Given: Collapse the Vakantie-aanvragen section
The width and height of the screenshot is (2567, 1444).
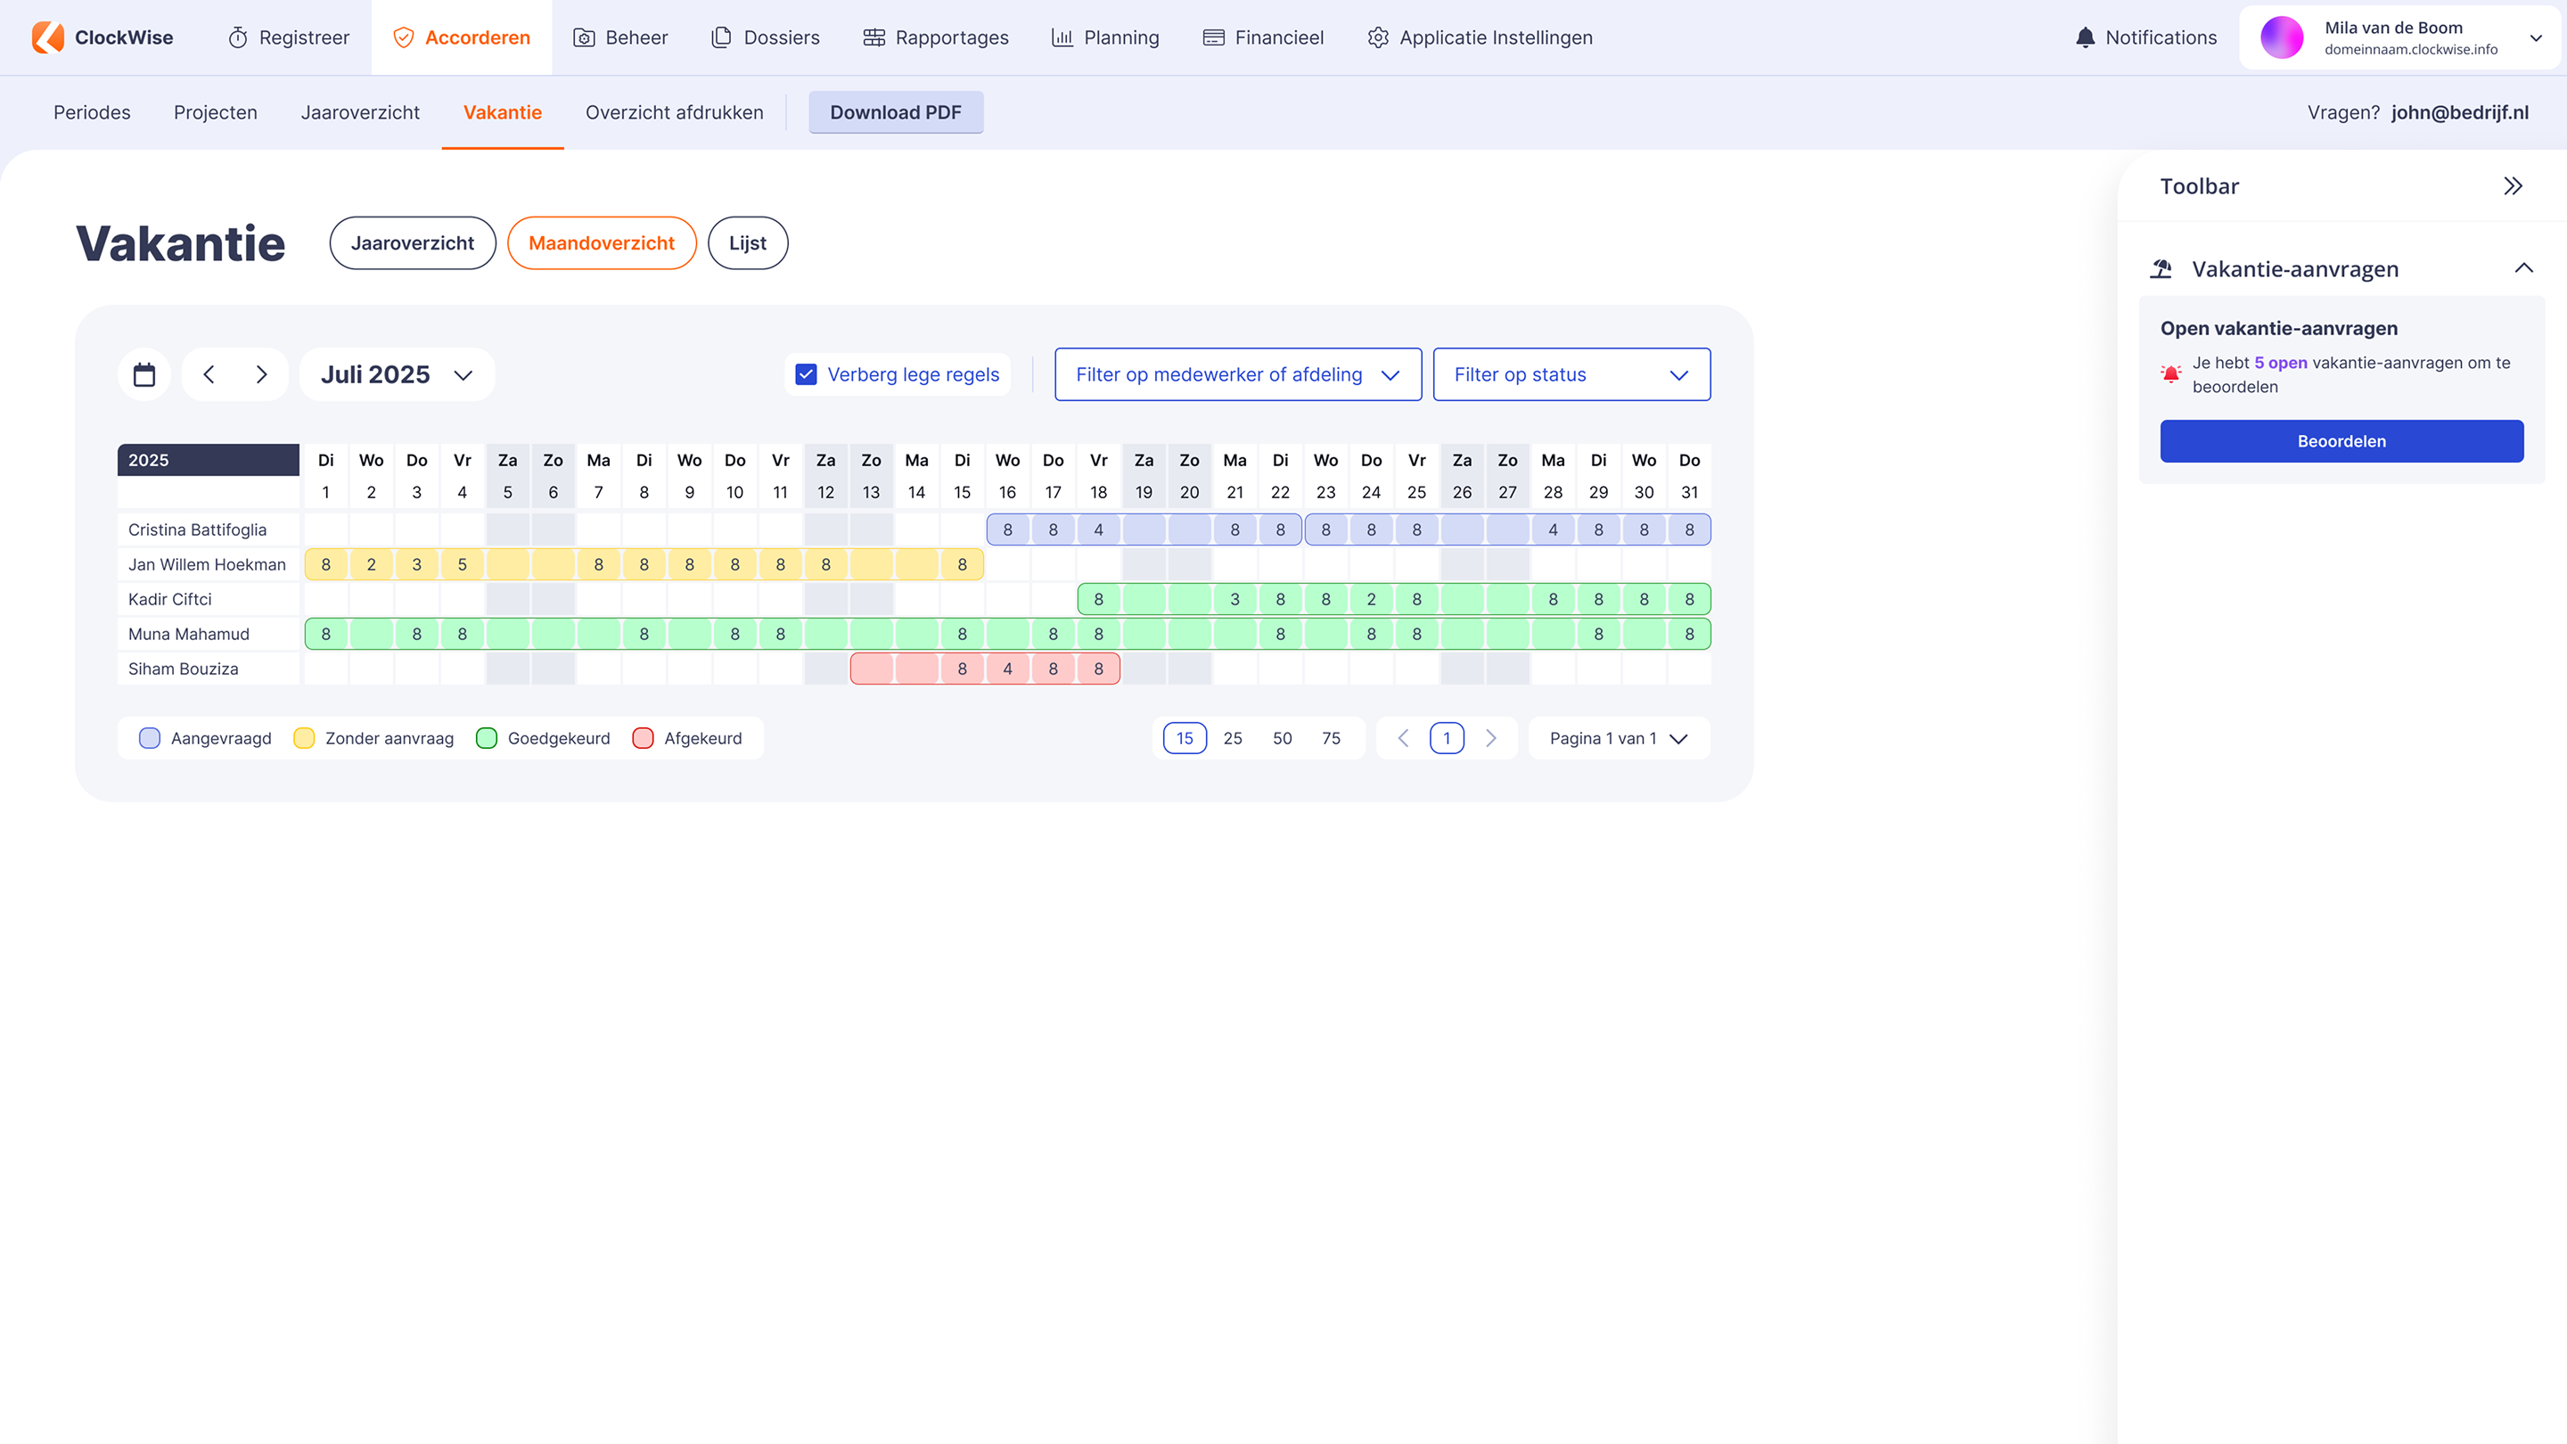Looking at the screenshot, I should click(x=2523, y=268).
